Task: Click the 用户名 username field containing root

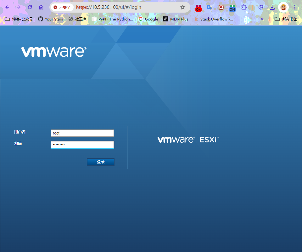Action: (x=82, y=133)
